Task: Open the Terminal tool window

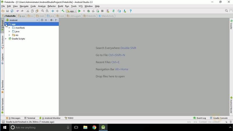Action: 30,118
